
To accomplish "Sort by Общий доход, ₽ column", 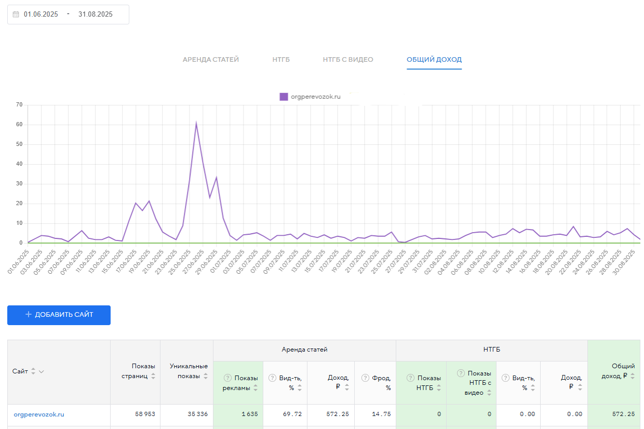I will pos(632,376).
